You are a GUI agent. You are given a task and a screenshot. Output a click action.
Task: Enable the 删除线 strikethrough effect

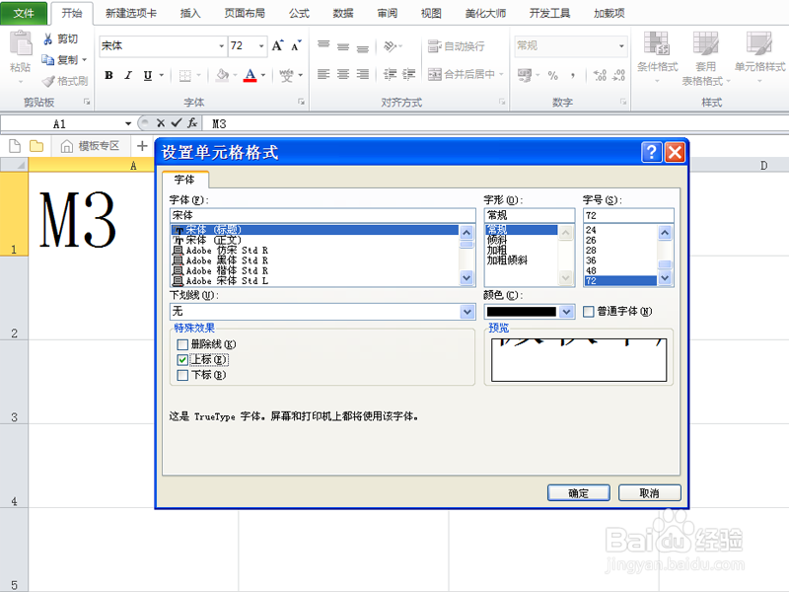[x=183, y=345]
